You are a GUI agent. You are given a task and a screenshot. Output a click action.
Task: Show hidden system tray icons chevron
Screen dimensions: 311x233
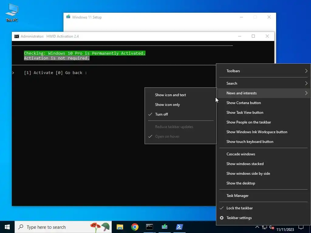point(257,227)
